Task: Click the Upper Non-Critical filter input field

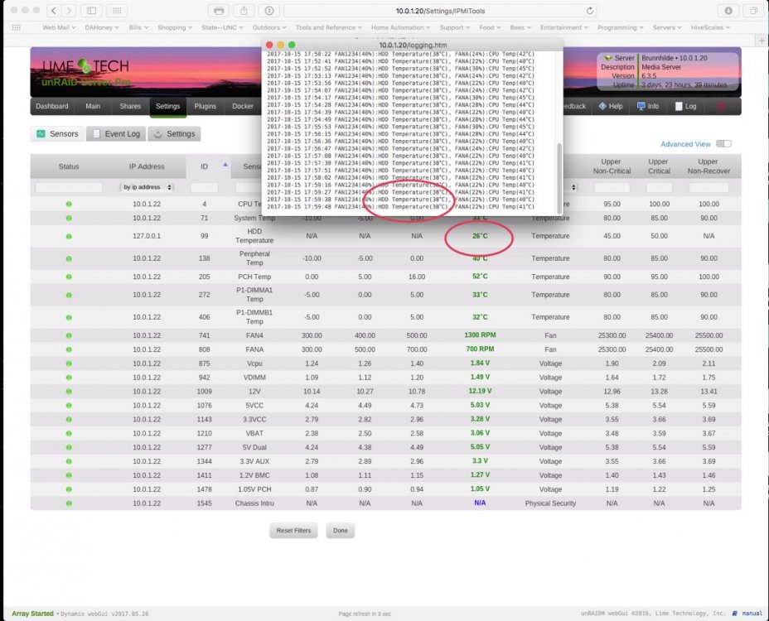Action: click(612, 188)
